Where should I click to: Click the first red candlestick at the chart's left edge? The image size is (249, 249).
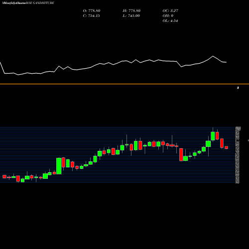[4, 176]
